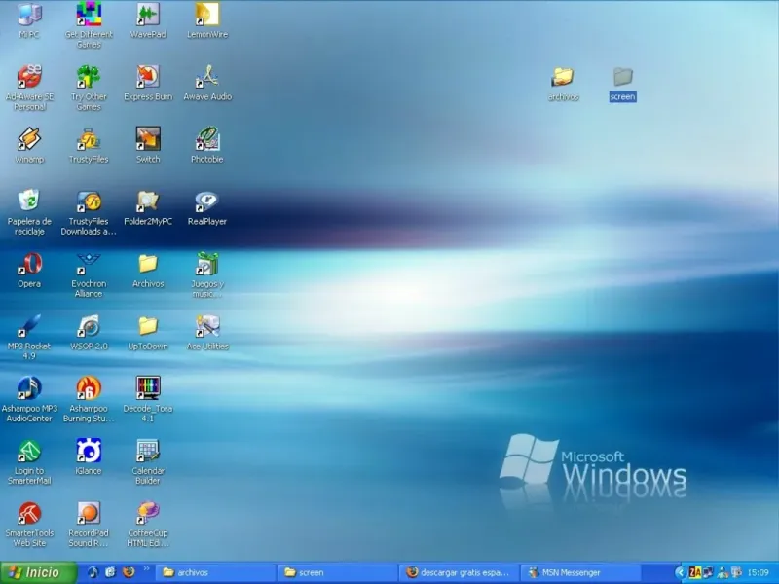Click the Calendar Builder desktop icon

[x=148, y=451]
